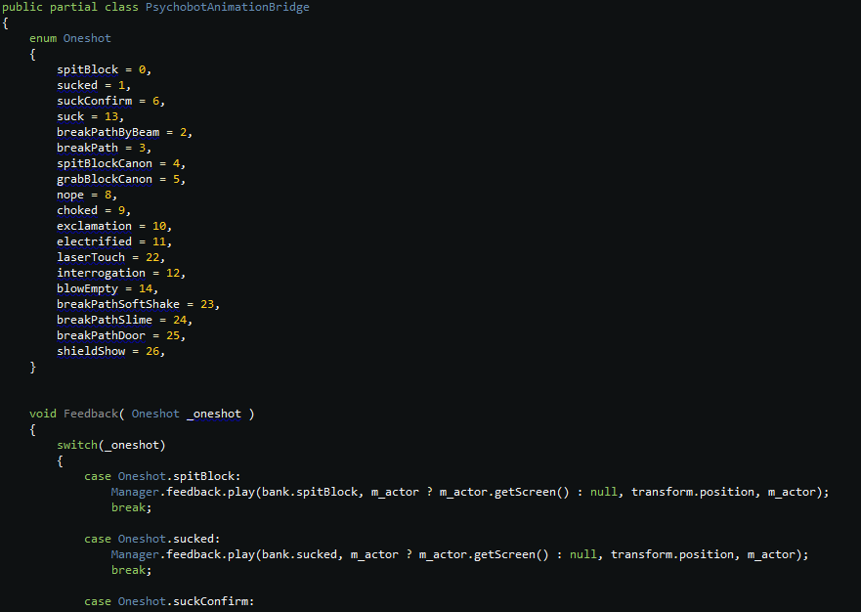861x612 pixels.
Task: Click bank.sucked argument in play call
Action: pyautogui.click(x=299, y=554)
